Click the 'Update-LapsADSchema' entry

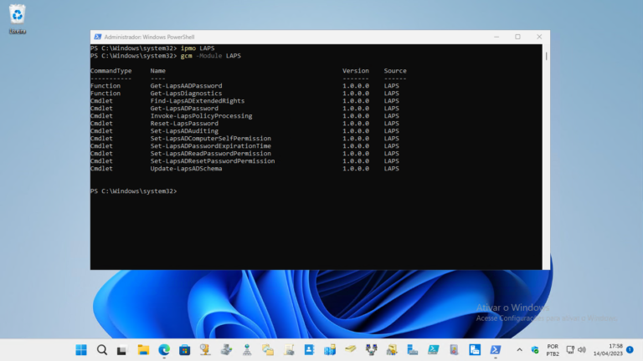[x=186, y=168]
